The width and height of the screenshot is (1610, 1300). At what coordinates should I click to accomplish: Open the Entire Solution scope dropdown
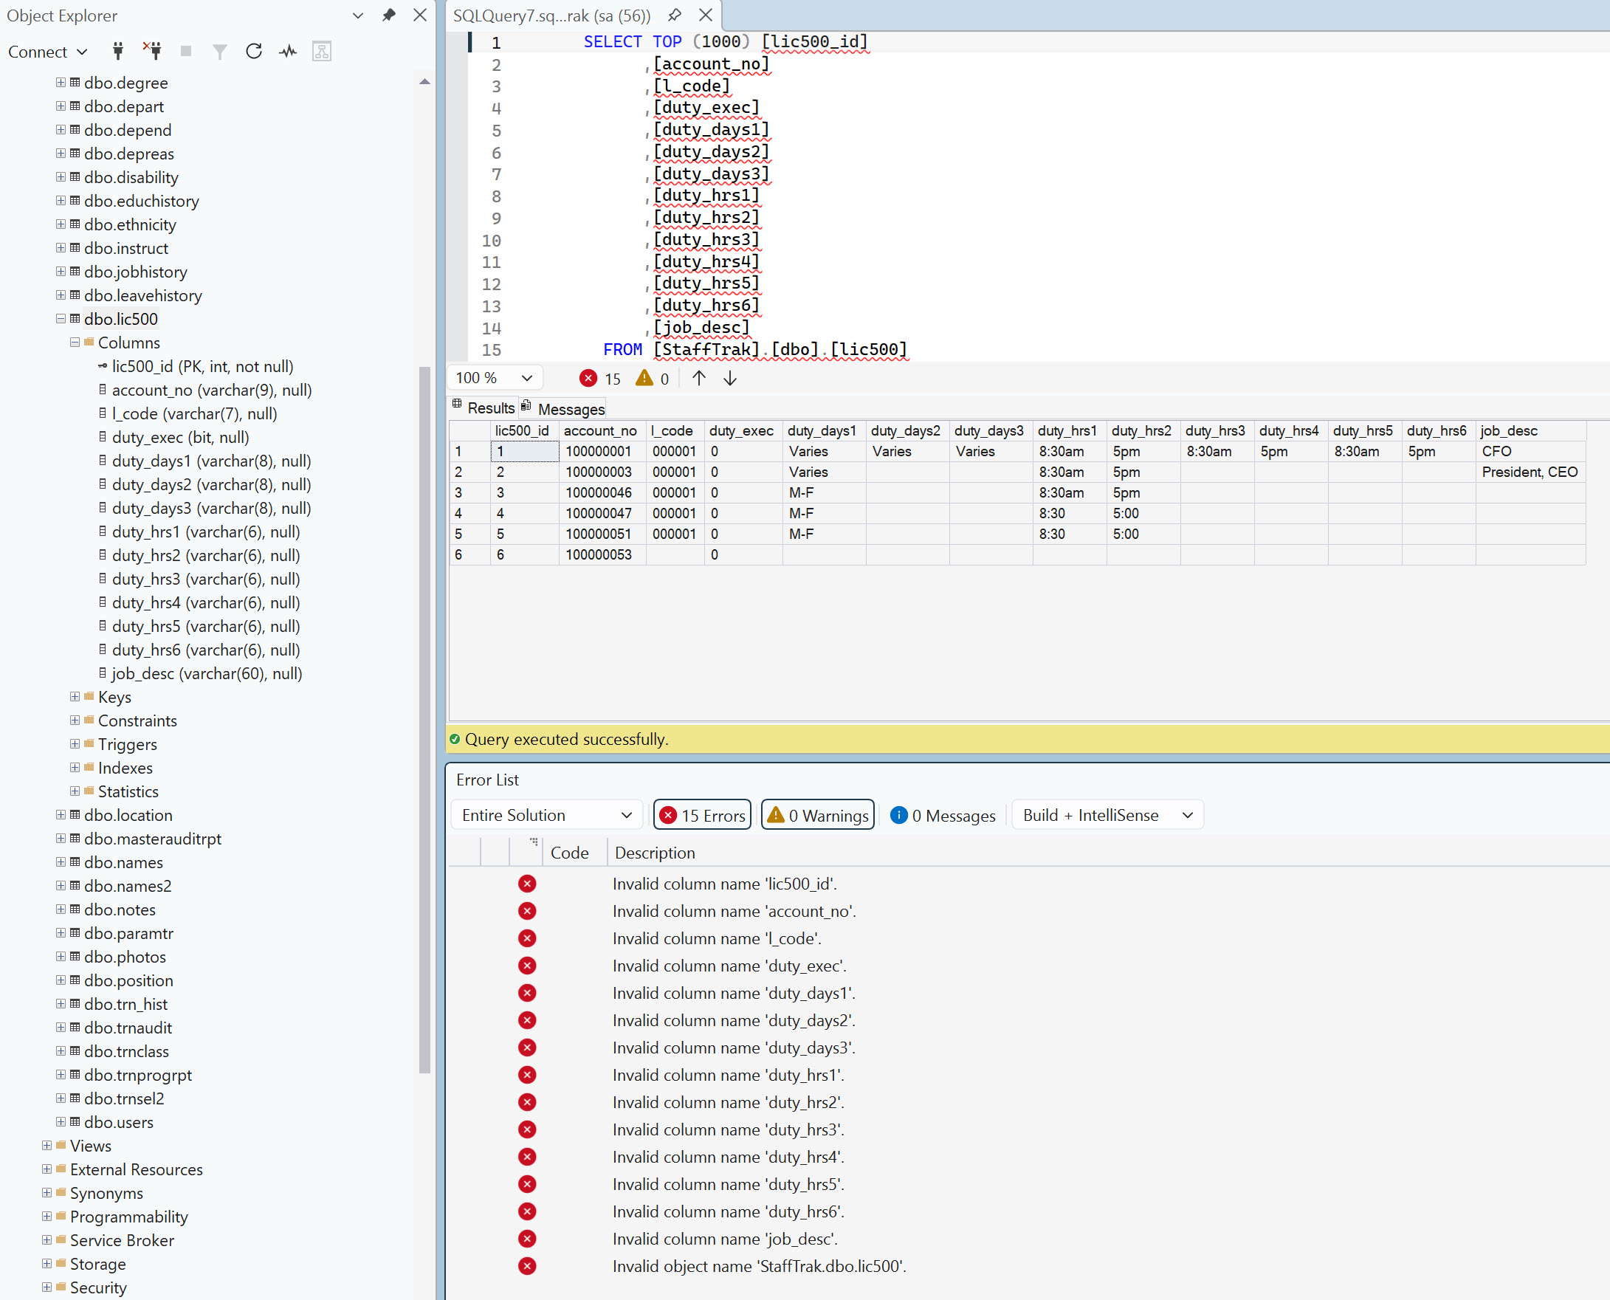tap(547, 815)
